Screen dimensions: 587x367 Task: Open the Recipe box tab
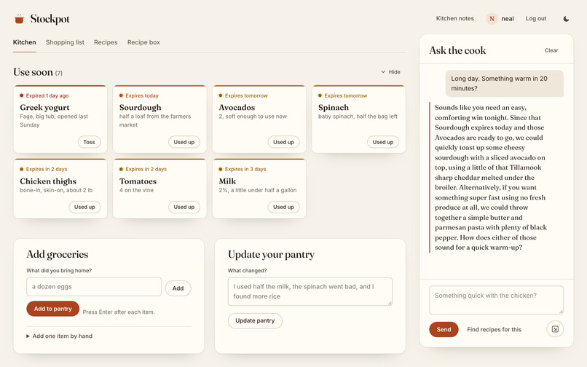click(143, 42)
